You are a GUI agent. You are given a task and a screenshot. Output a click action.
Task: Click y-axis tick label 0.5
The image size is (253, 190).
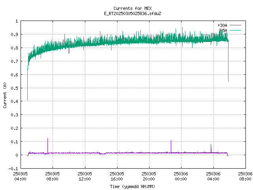pyautogui.click(x=14, y=88)
